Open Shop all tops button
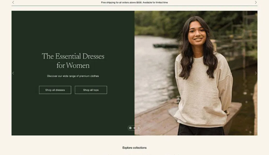The image size is (269, 155). click(x=91, y=90)
